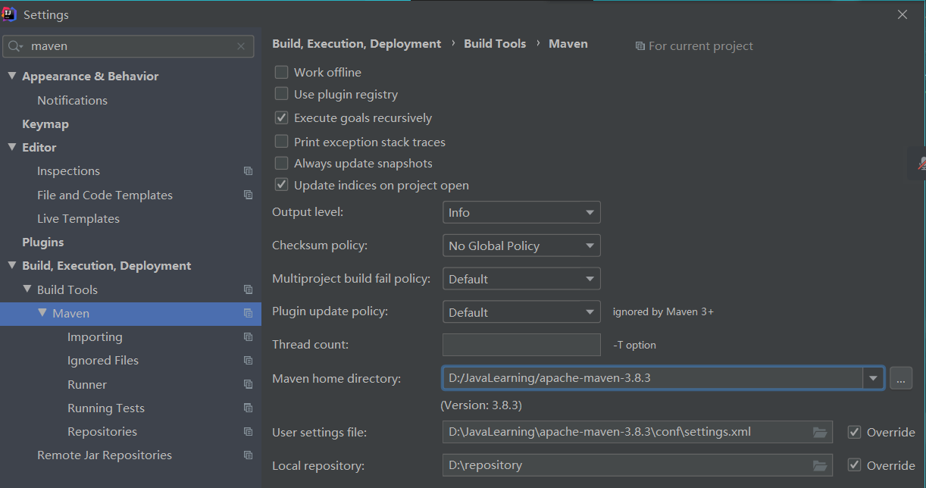The image size is (926, 488).
Task: Toggle Override for Local repository
Action: tap(854, 465)
